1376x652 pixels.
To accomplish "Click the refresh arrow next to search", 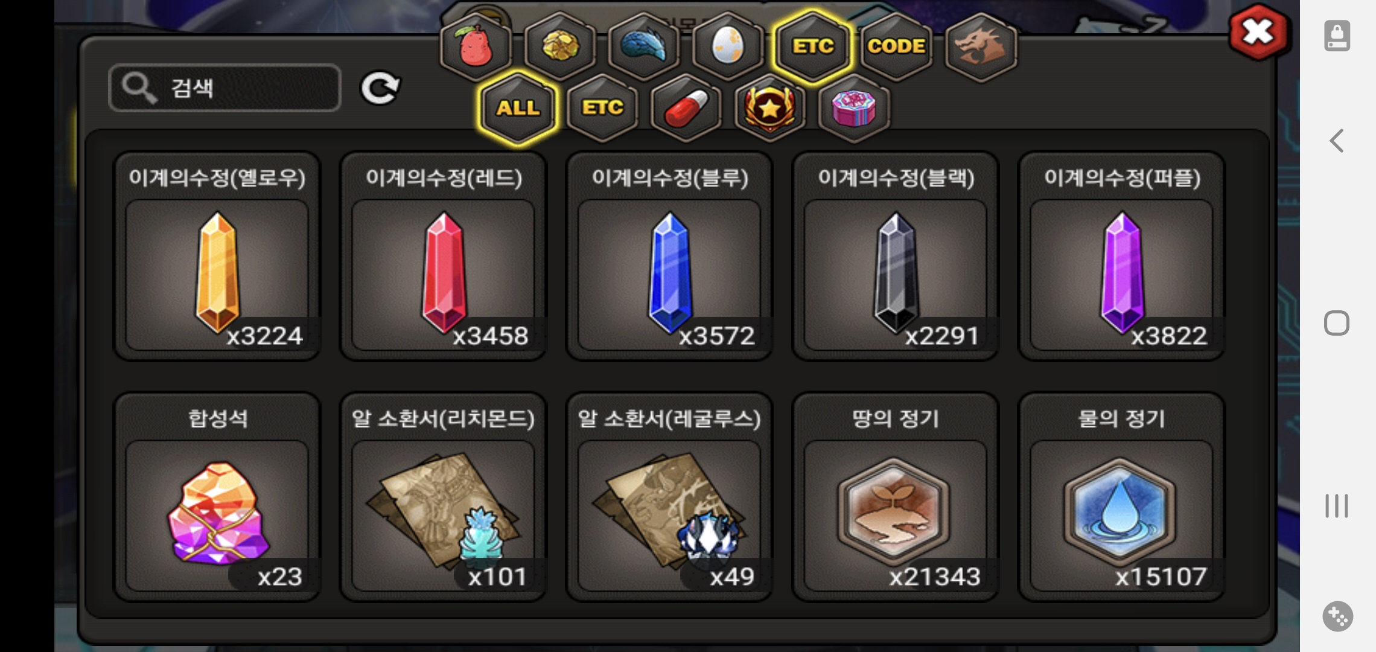I will [380, 89].
